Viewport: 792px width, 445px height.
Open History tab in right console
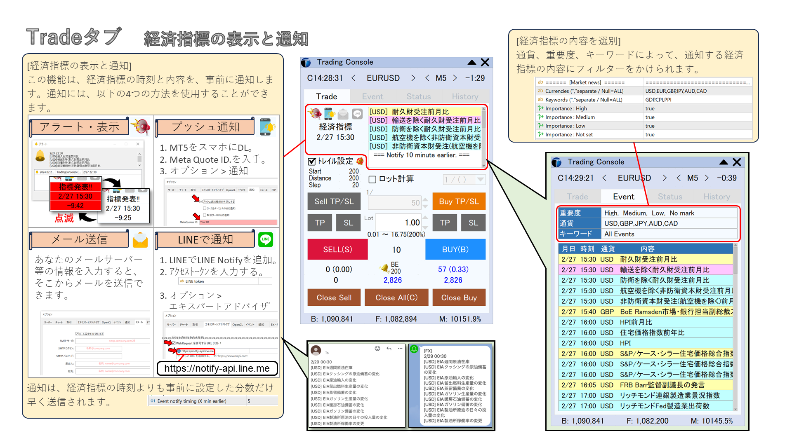tap(717, 197)
